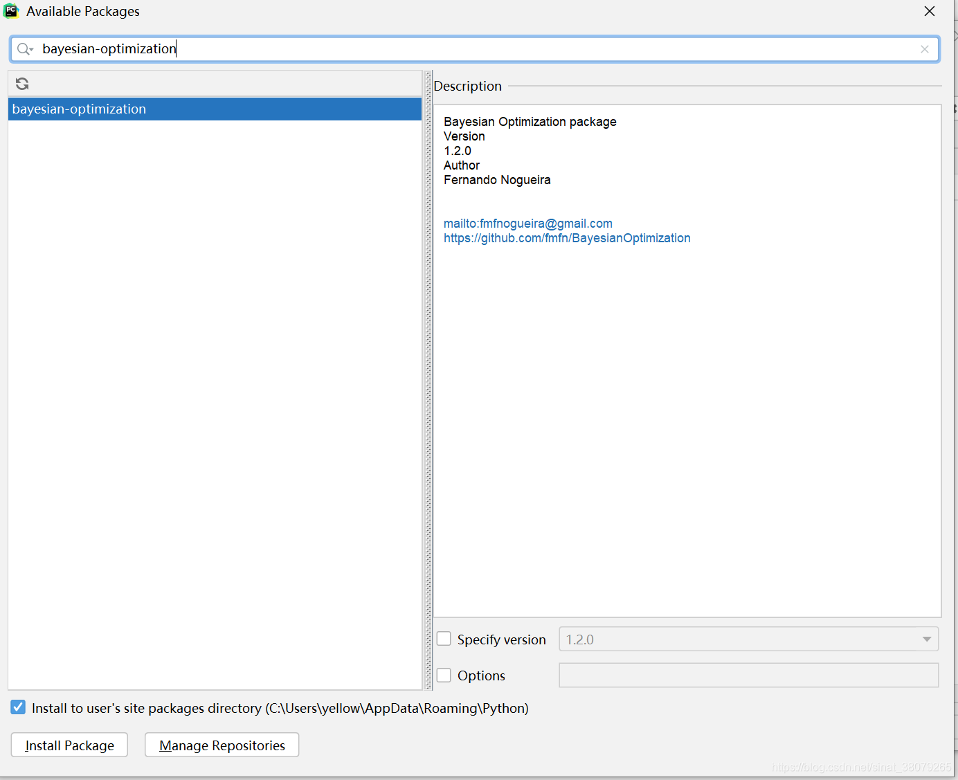Click the PyCharm logo in title bar
This screenshot has height=780, width=958.
[x=11, y=11]
